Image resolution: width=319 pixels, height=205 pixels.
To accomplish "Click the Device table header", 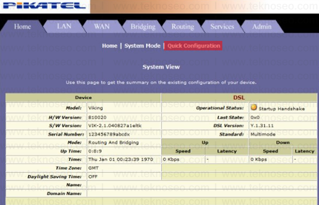I will 83,98.
